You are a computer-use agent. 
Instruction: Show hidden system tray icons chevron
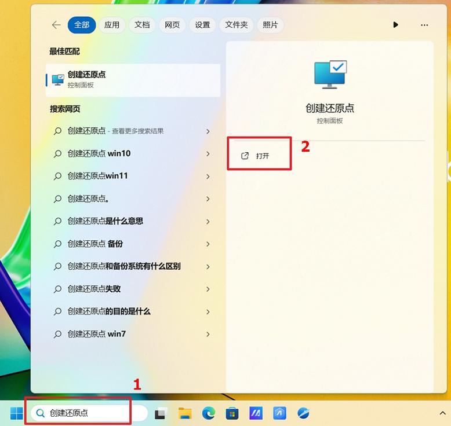[442, 413]
